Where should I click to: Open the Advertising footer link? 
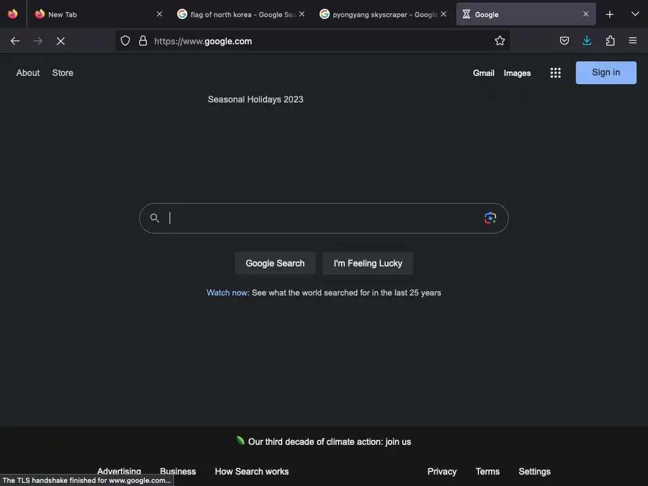point(119,471)
